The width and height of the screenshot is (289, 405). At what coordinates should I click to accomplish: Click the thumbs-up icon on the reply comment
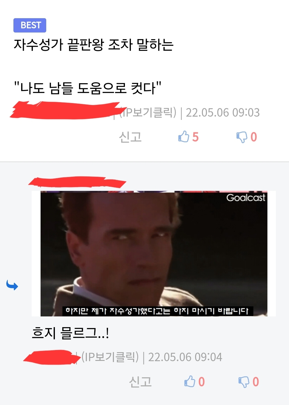click(x=190, y=381)
